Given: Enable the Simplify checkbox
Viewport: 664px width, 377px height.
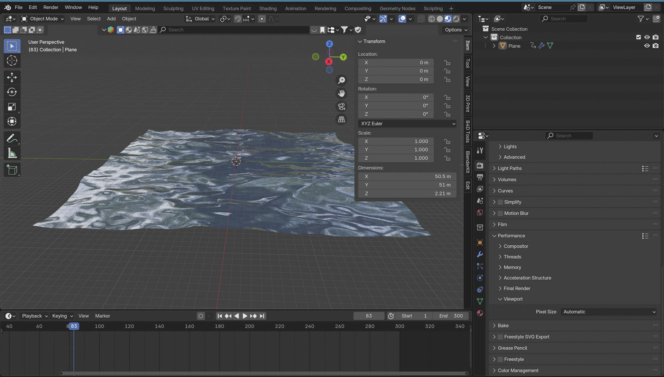Looking at the screenshot, I should 500,202.
